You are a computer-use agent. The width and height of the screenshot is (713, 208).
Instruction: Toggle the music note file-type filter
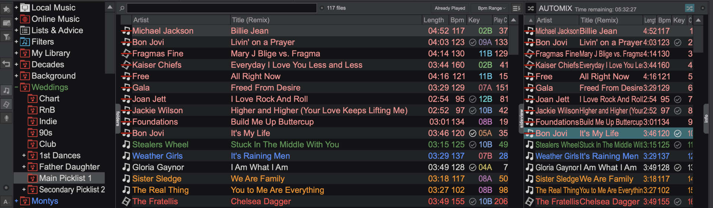click(6, 90)
